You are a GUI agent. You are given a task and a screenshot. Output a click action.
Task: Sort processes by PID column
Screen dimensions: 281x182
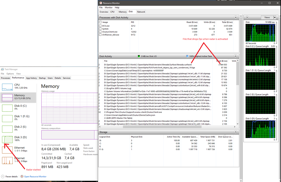point(132,22)
